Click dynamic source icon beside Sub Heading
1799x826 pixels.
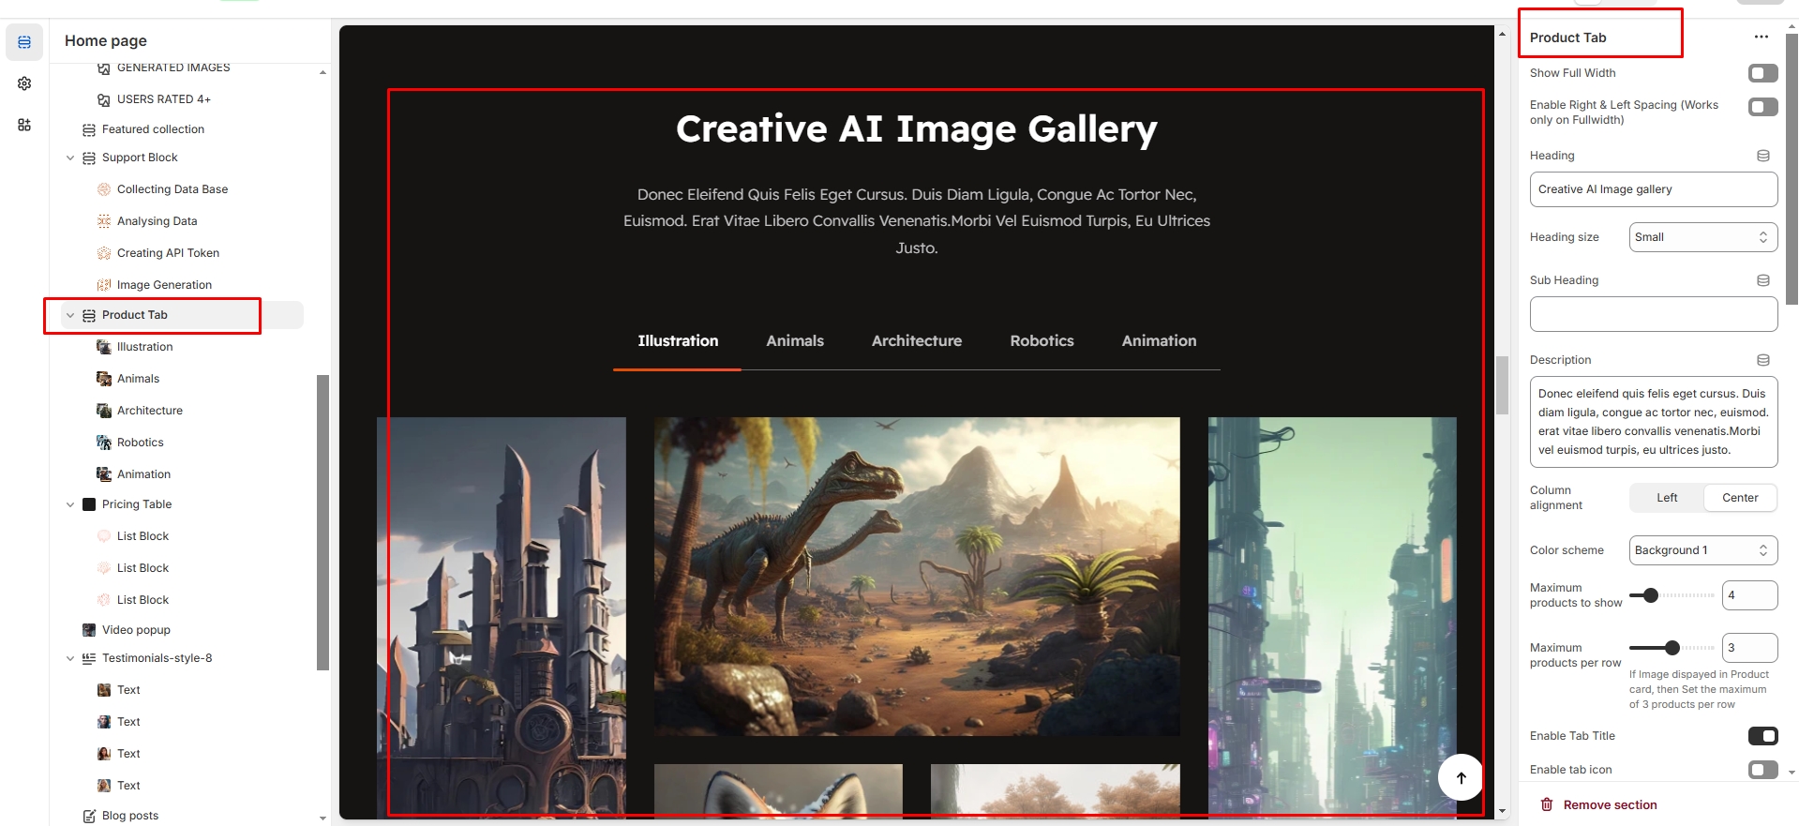[1762, 280]
